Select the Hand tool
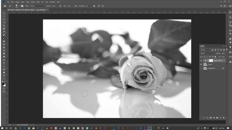 4,73
